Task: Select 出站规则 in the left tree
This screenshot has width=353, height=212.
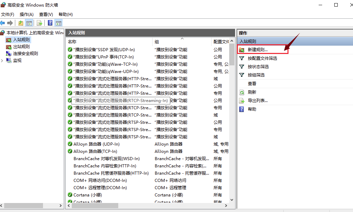Action: pos(21,47)
